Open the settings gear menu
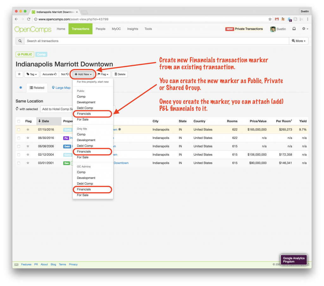Screen dimensions: 324x286 tap(305, 29)
